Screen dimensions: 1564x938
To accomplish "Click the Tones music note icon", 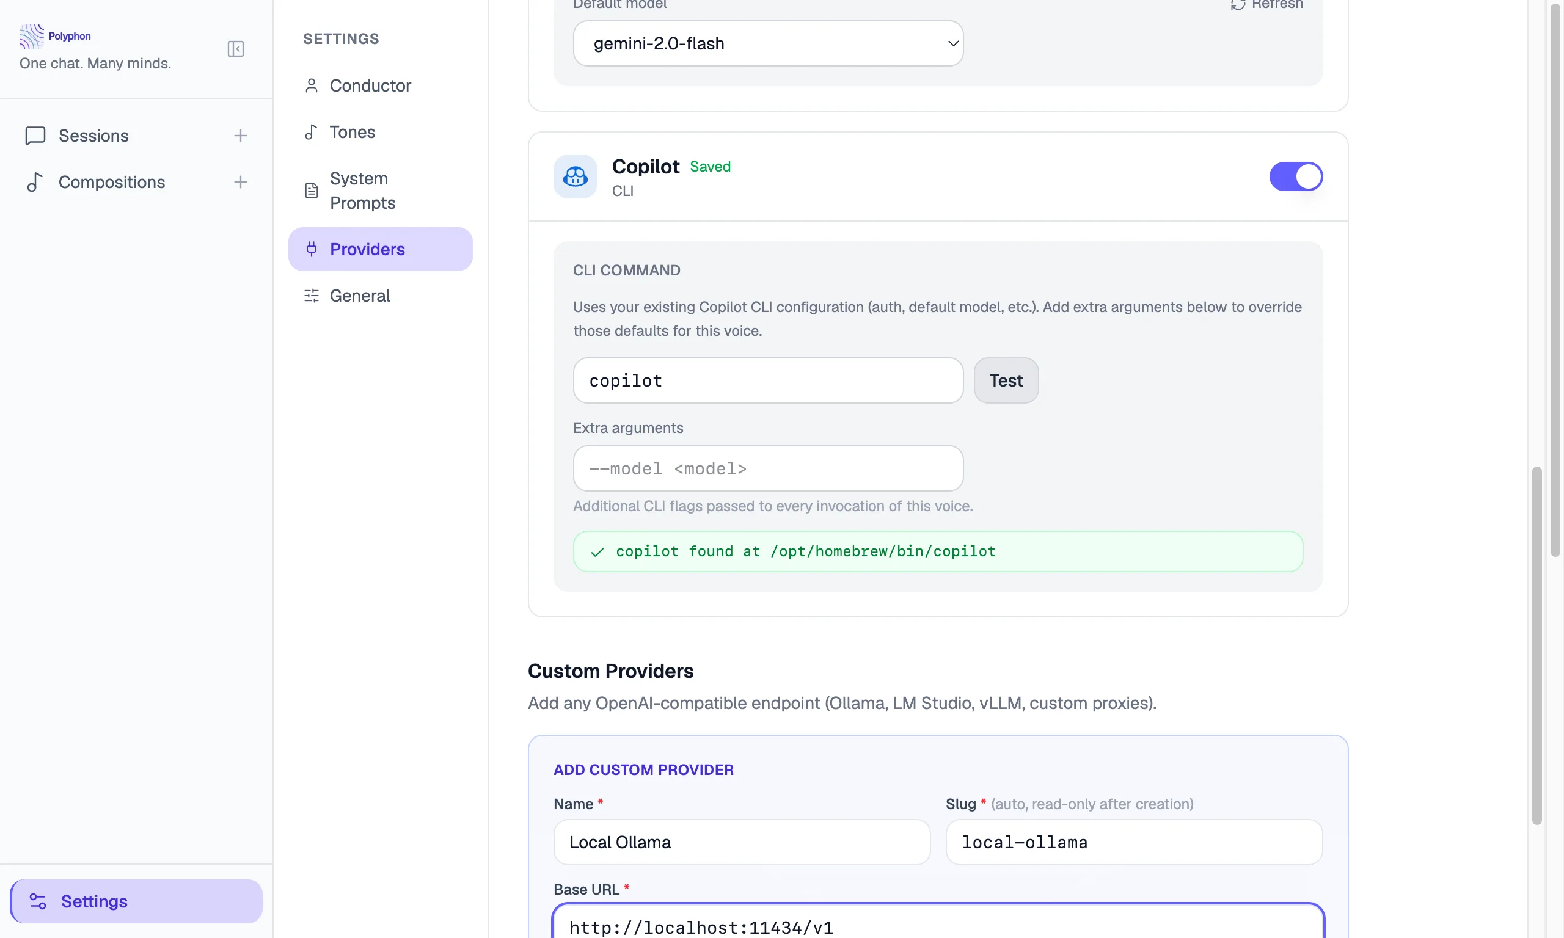I will click(311, 132).
